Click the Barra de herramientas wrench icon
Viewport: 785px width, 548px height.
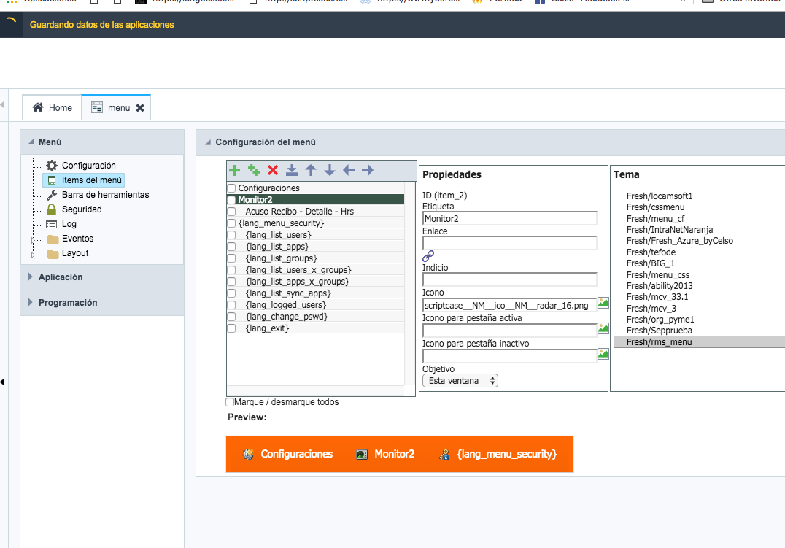coord(52,195)
